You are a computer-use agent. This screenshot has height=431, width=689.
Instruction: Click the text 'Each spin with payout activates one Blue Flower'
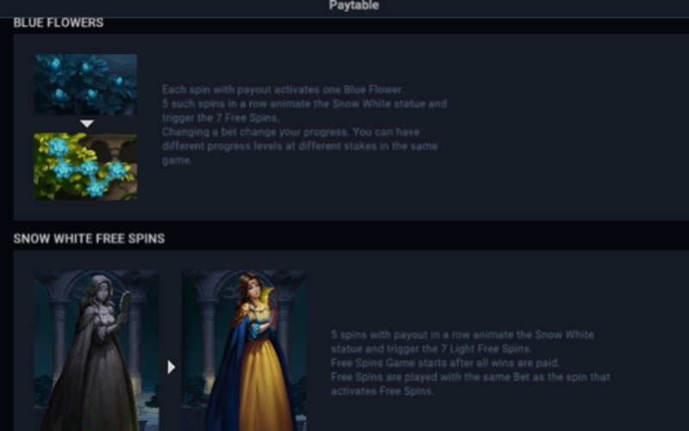283,89
